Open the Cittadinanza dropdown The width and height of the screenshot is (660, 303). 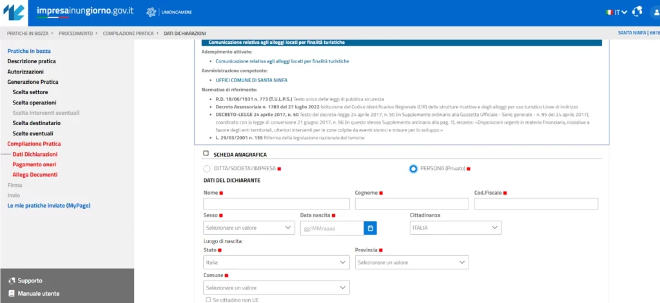point(456,228)
